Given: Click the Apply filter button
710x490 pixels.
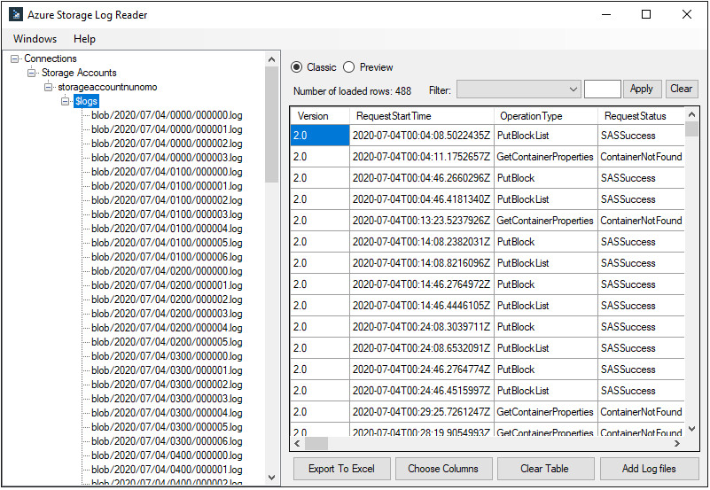Looking at the screenshot, I should click(642, 89).
